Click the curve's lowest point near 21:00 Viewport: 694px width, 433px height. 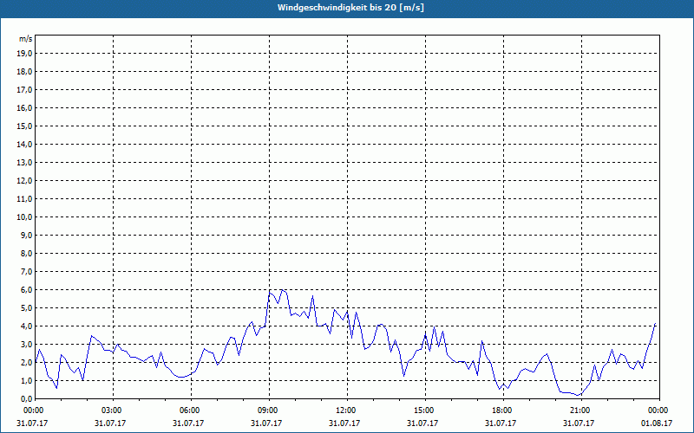pos(578,396)
